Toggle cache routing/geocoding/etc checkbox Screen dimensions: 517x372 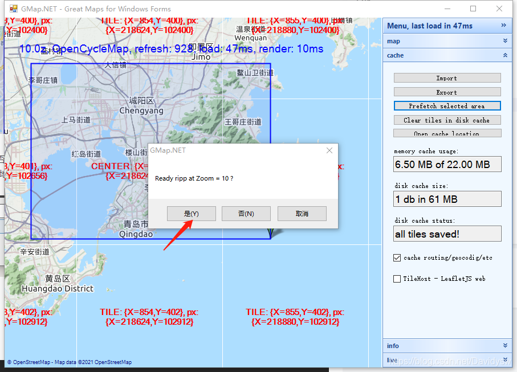pos(397,257)
